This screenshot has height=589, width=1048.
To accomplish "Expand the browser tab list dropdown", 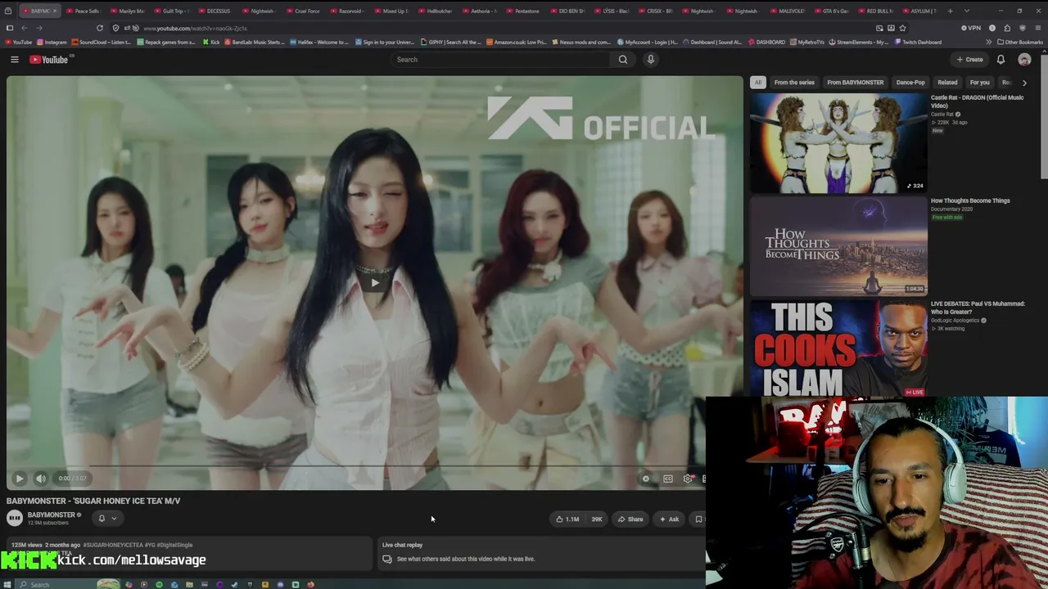I will (x=966, y=11).
